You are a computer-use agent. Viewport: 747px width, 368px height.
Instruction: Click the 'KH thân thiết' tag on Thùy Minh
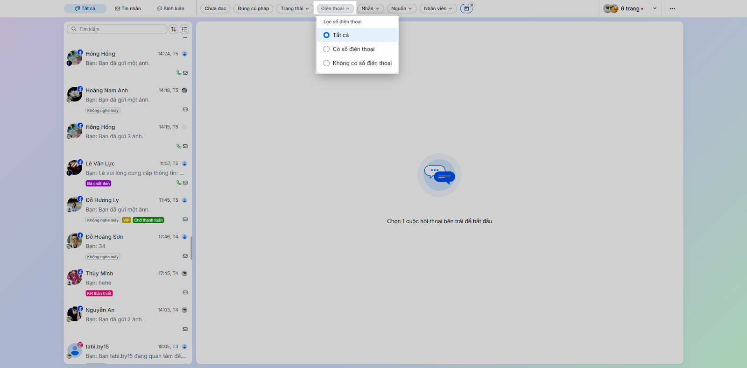click(x=99, y=293)
